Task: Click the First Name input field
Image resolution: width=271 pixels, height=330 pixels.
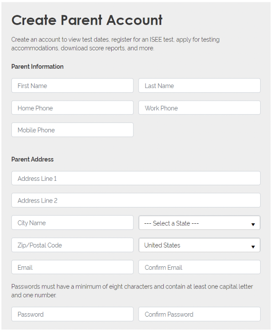Action: pos(72,85)
